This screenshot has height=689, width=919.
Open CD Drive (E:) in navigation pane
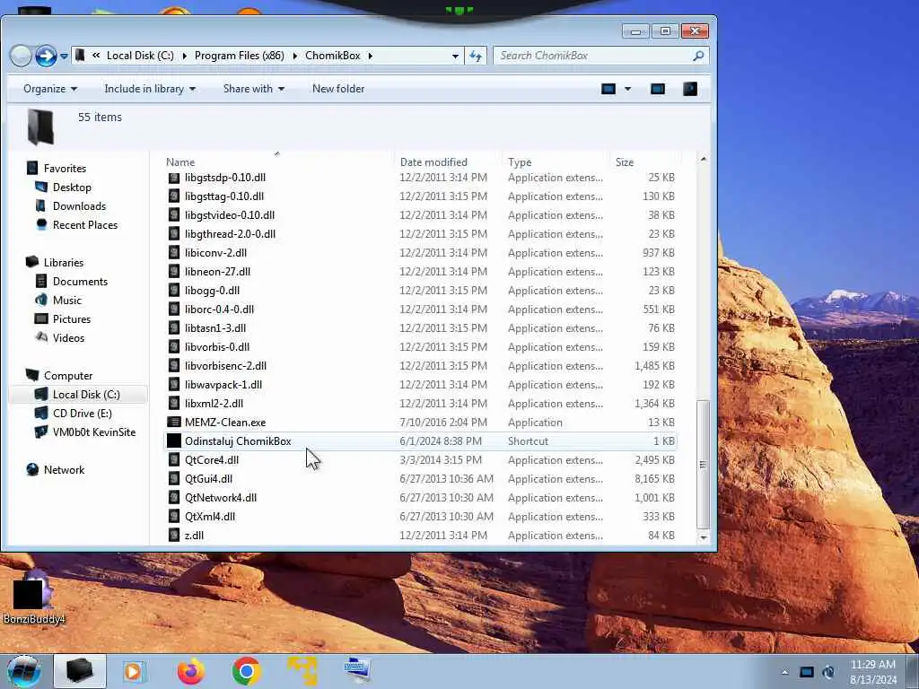pyautogui.click(x=82, y=413)
